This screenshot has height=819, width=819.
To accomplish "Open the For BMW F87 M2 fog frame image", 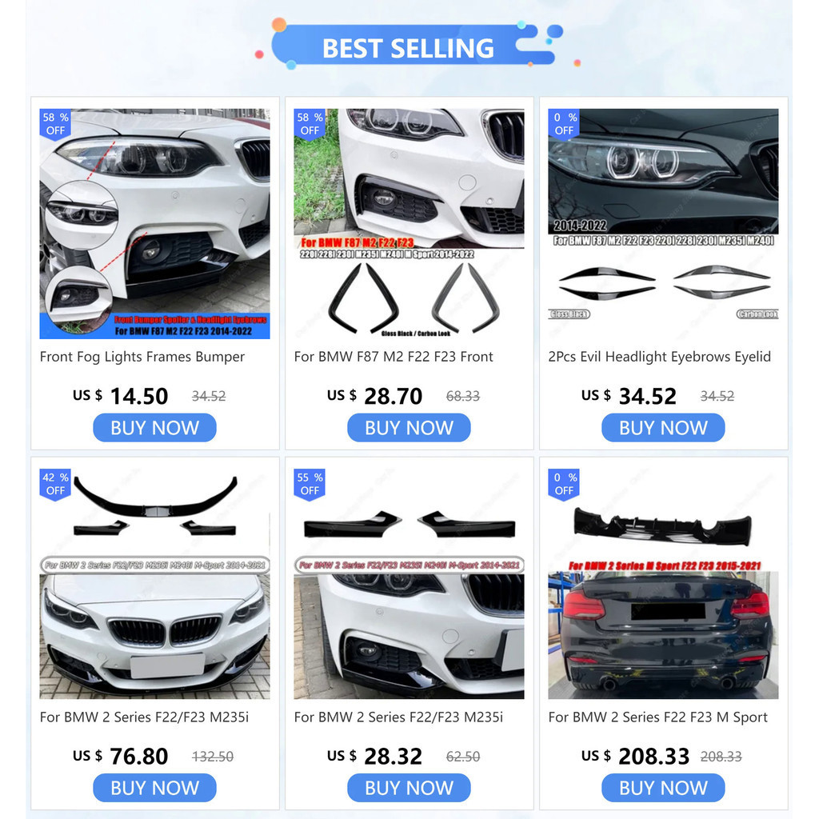I will coord(409,224).
